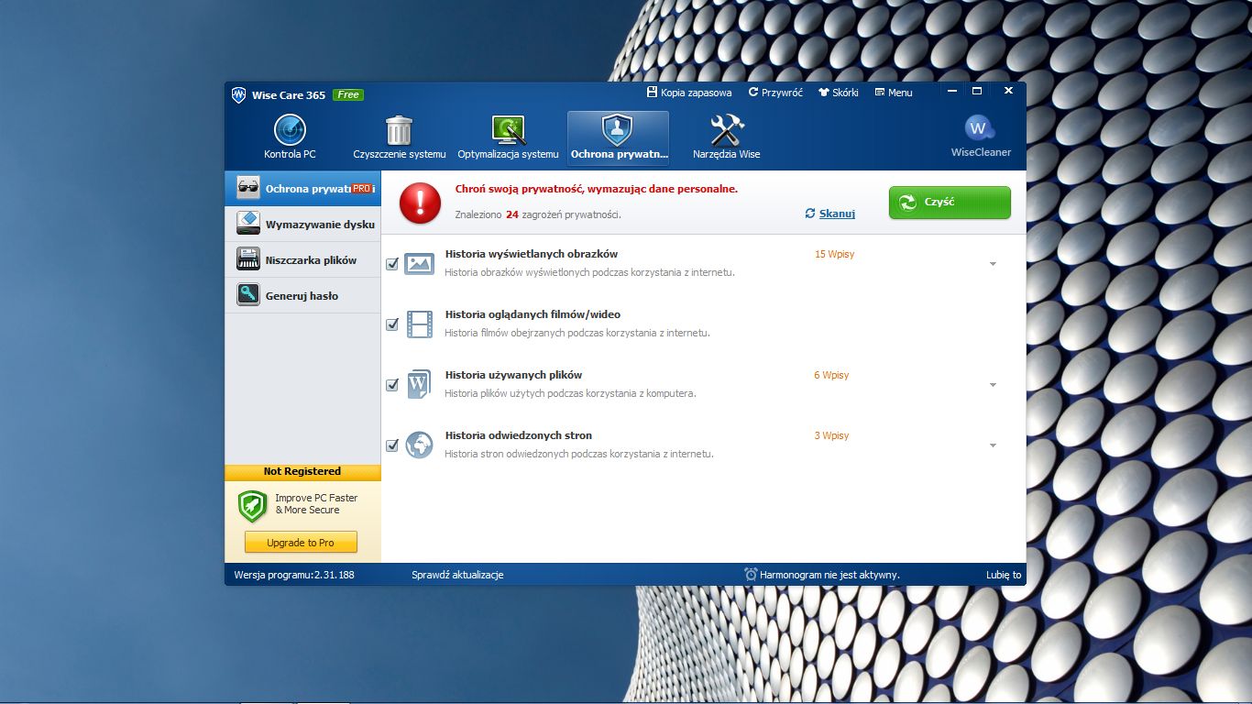Click the 6 Wpisy count
The height and width of the screenshot is (704, 1252).
[831, 375]
